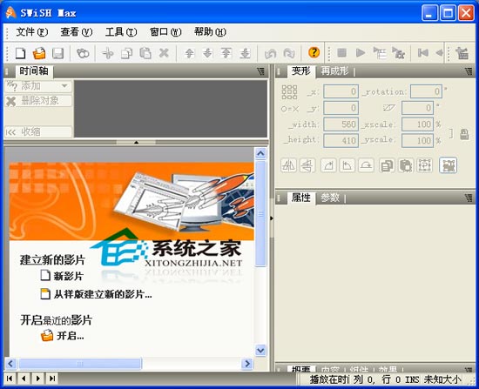Click the Redo toolbar icon
The width and height of the screenshot is (479, 389).
point(288,54)
